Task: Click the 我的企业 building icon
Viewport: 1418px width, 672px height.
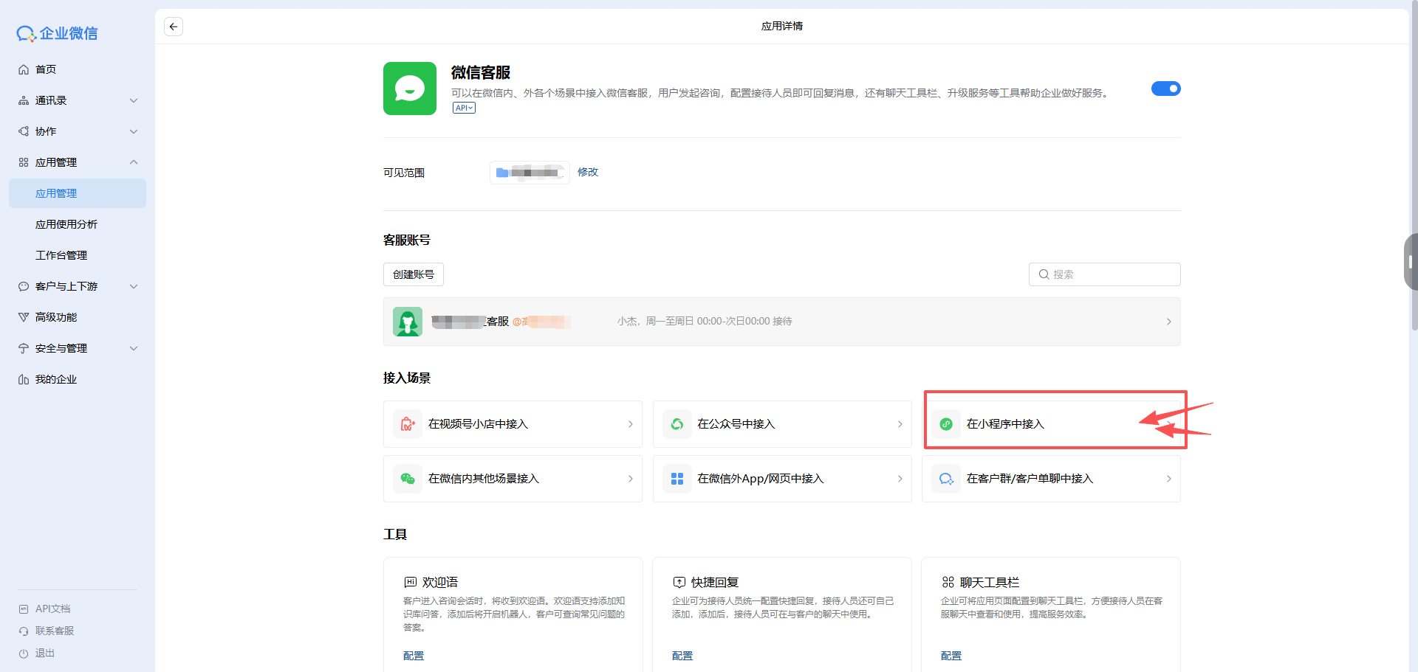Action: pyautogui.click(x=24, y=379)
